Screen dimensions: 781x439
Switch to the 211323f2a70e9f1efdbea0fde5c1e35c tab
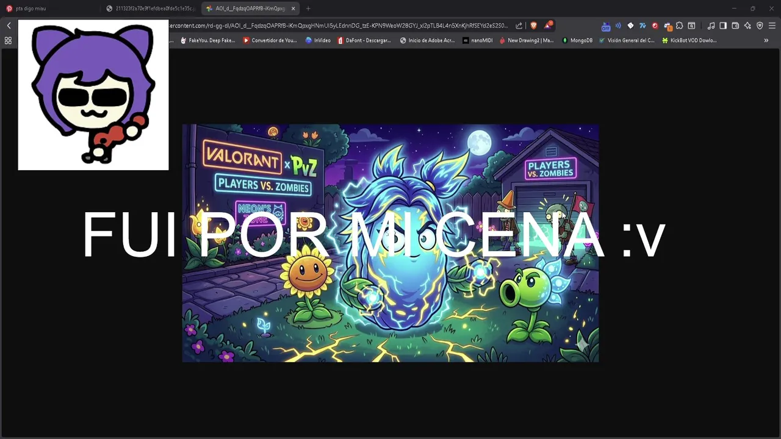[151, 9]
